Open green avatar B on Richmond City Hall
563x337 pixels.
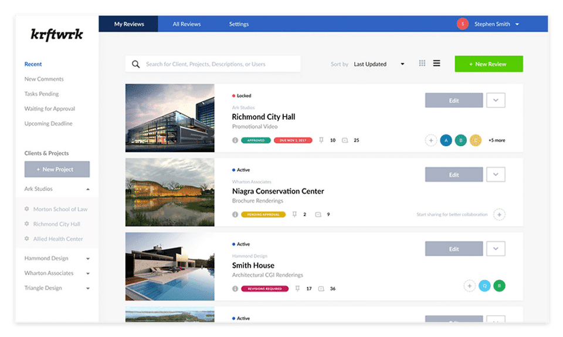(x=461, y=140)
